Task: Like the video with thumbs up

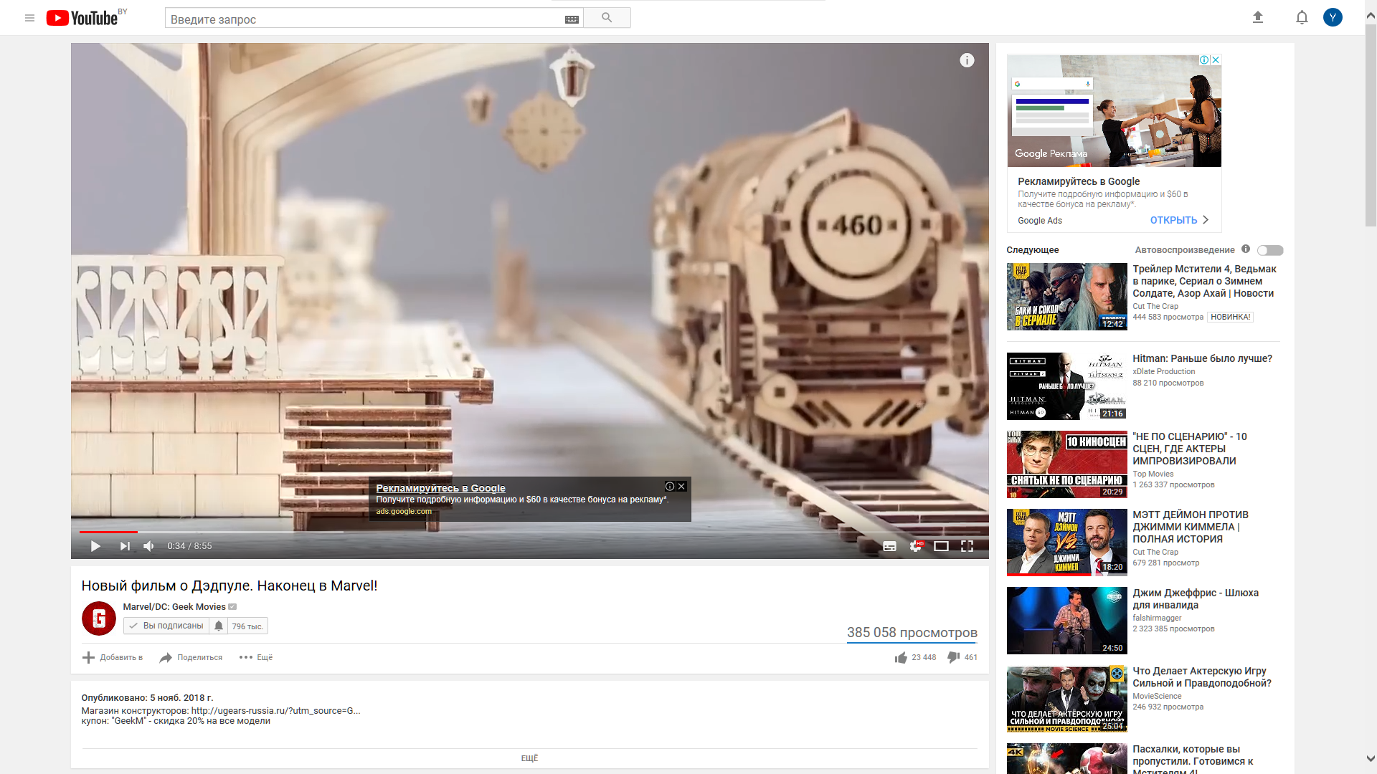Action: (901, 657)
